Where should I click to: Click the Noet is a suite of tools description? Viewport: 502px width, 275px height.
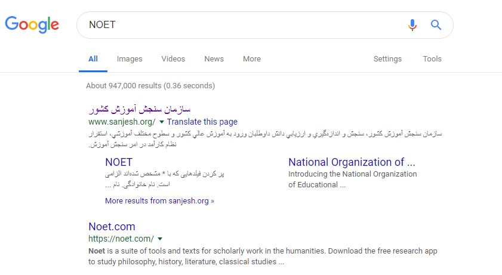263,256
